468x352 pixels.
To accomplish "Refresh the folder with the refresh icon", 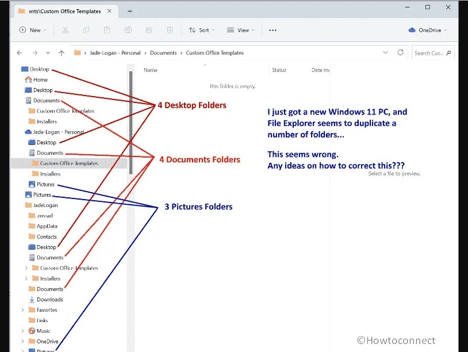I will 400,52.
